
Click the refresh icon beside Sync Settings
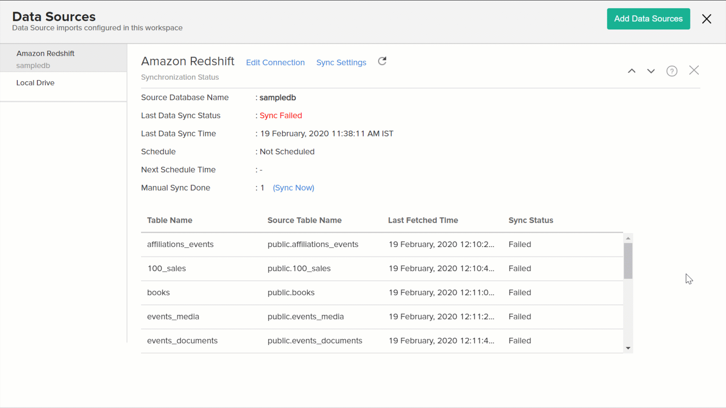382,61
